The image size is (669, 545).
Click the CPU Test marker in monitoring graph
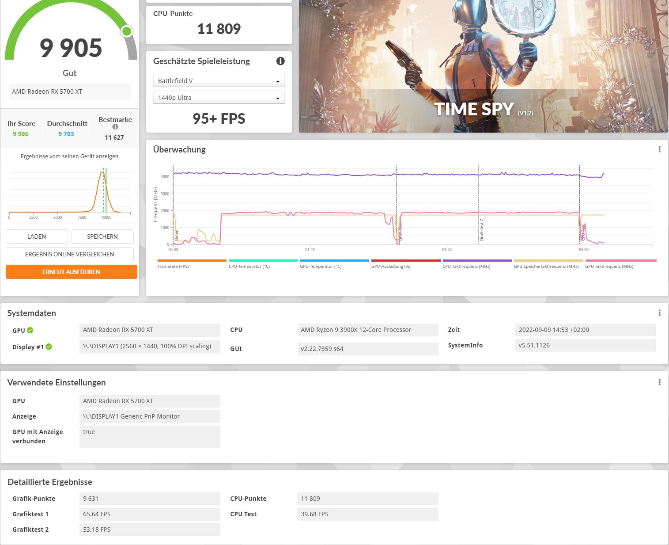point(583,232)
